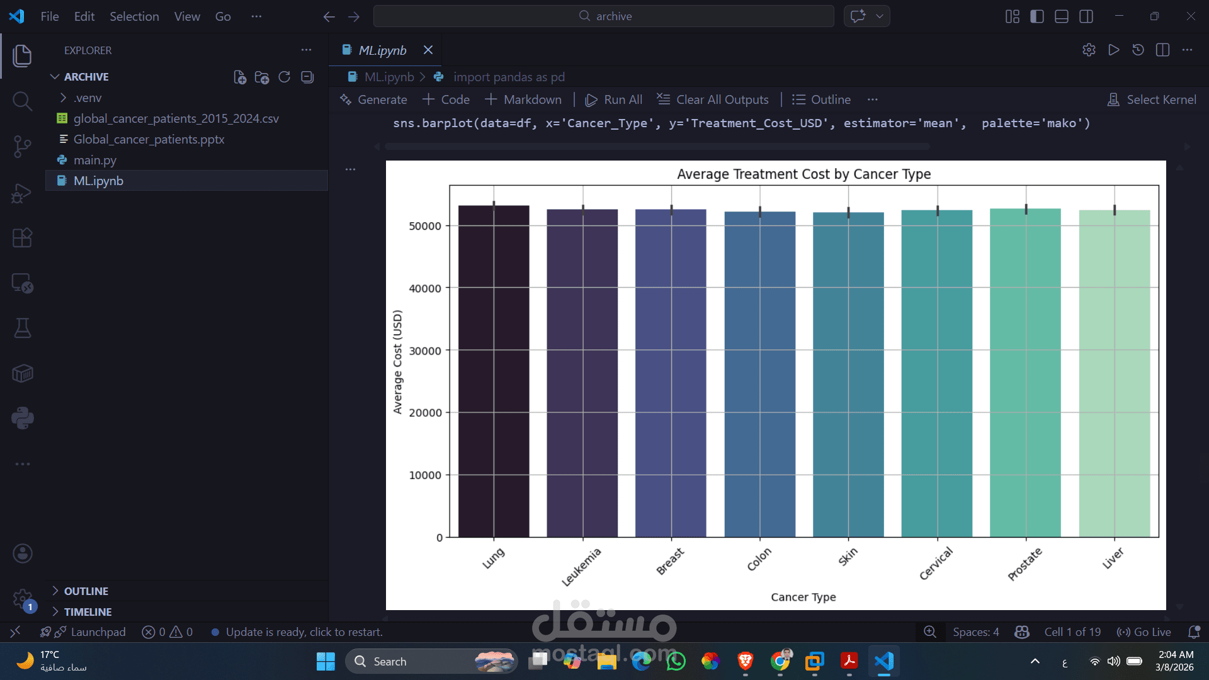
Task: Open the Search view in activity bar
Action: click(x=22, y=101)
